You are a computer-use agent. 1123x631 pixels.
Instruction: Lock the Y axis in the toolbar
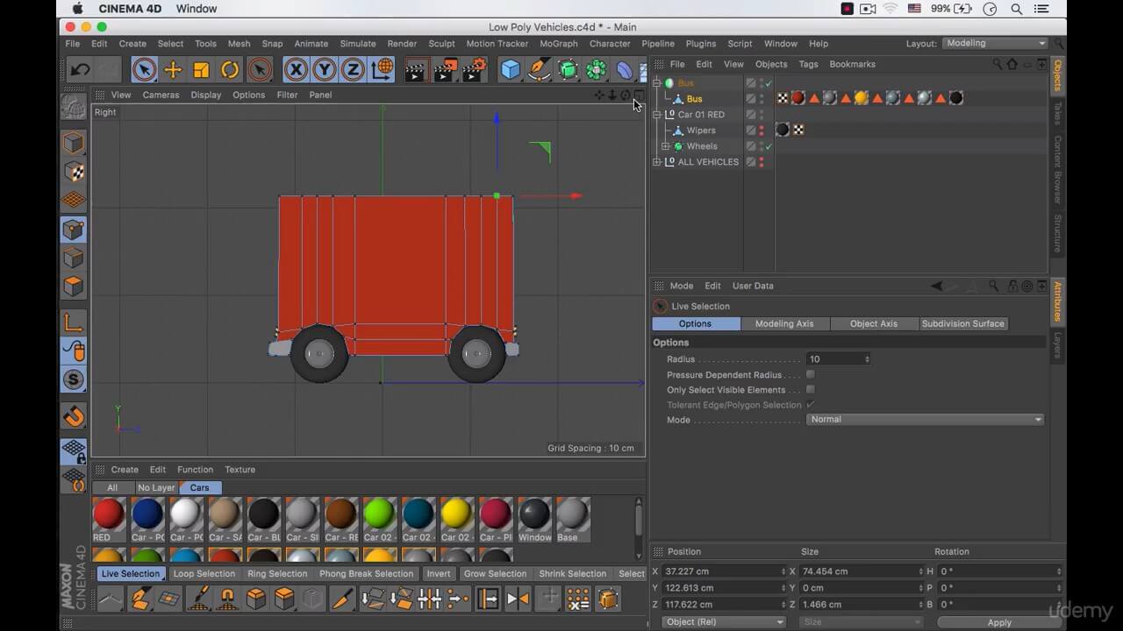coord(323,69)
